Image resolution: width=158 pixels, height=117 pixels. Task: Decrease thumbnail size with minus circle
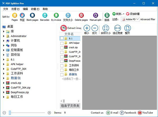point(4,113)
